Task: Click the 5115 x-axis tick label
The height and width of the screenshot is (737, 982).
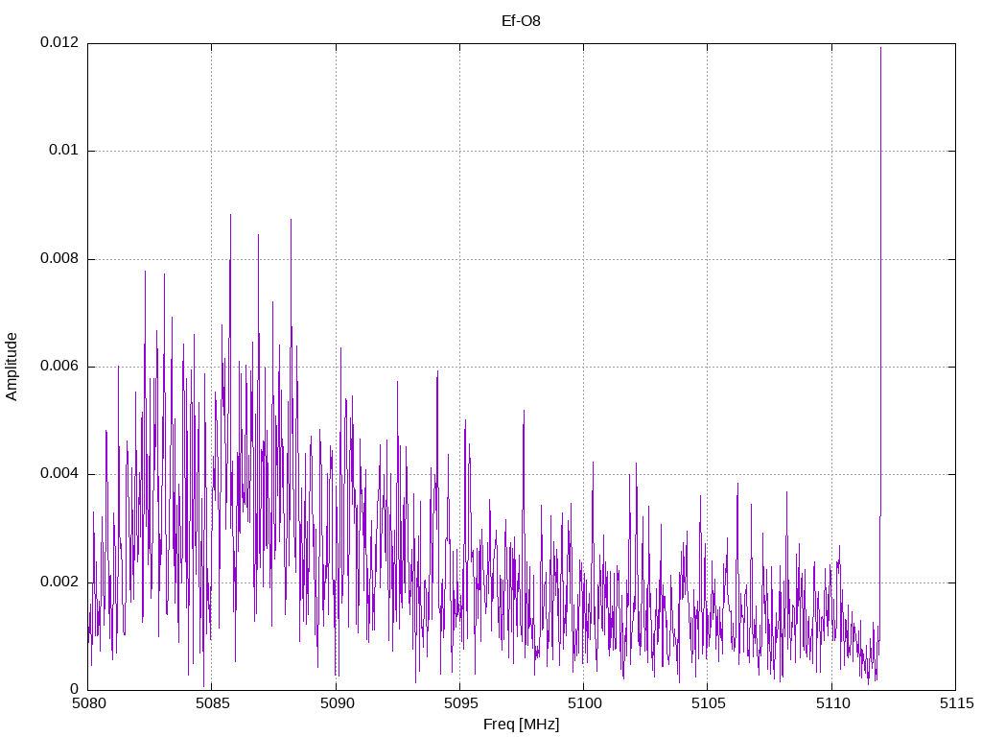Action: [956, 703]
